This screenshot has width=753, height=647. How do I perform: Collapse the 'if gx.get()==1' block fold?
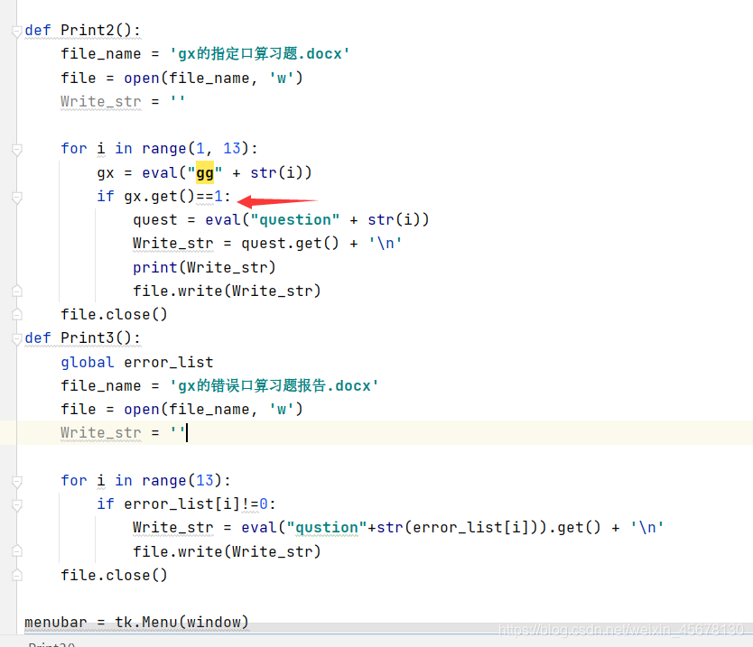pyautogui.click(x=17, y=198)
